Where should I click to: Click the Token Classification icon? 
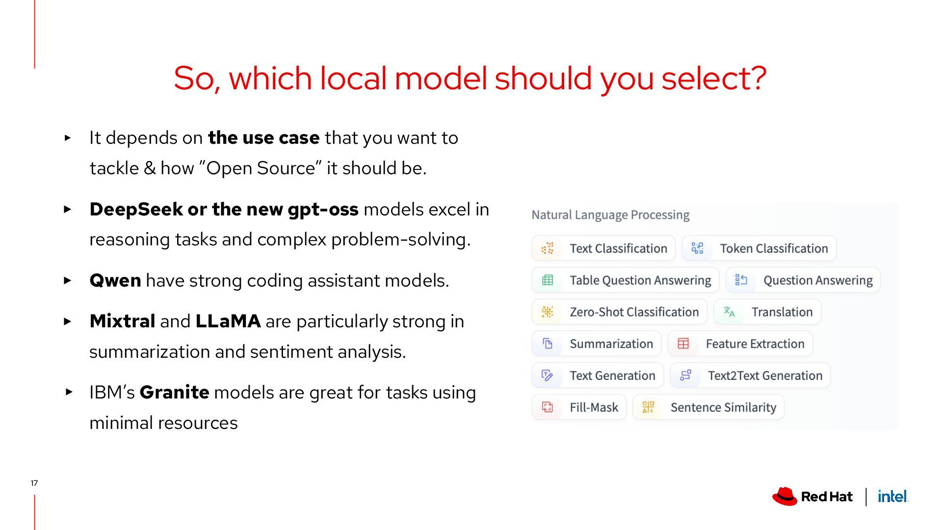coord(697,248)
